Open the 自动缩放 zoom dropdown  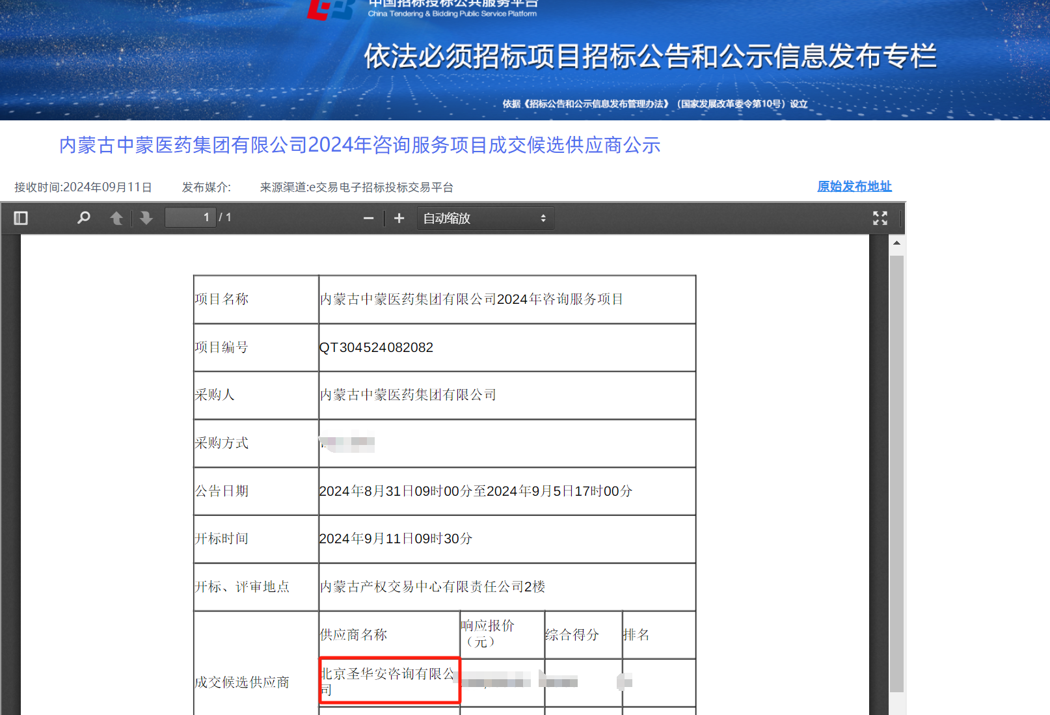(485, 218)
